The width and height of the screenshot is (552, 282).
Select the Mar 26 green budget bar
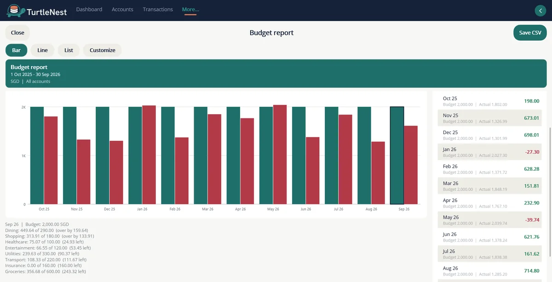[201, 155]
